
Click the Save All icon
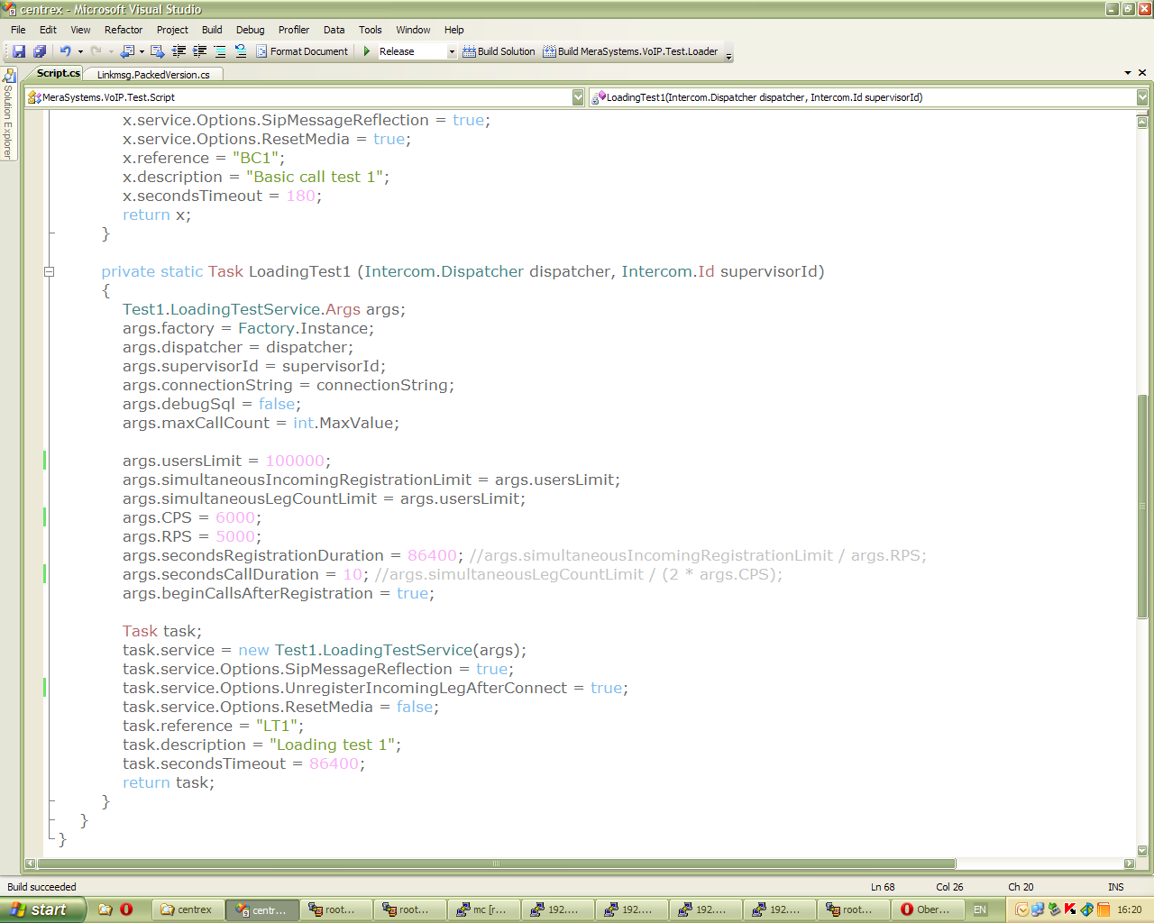[39, 51]
